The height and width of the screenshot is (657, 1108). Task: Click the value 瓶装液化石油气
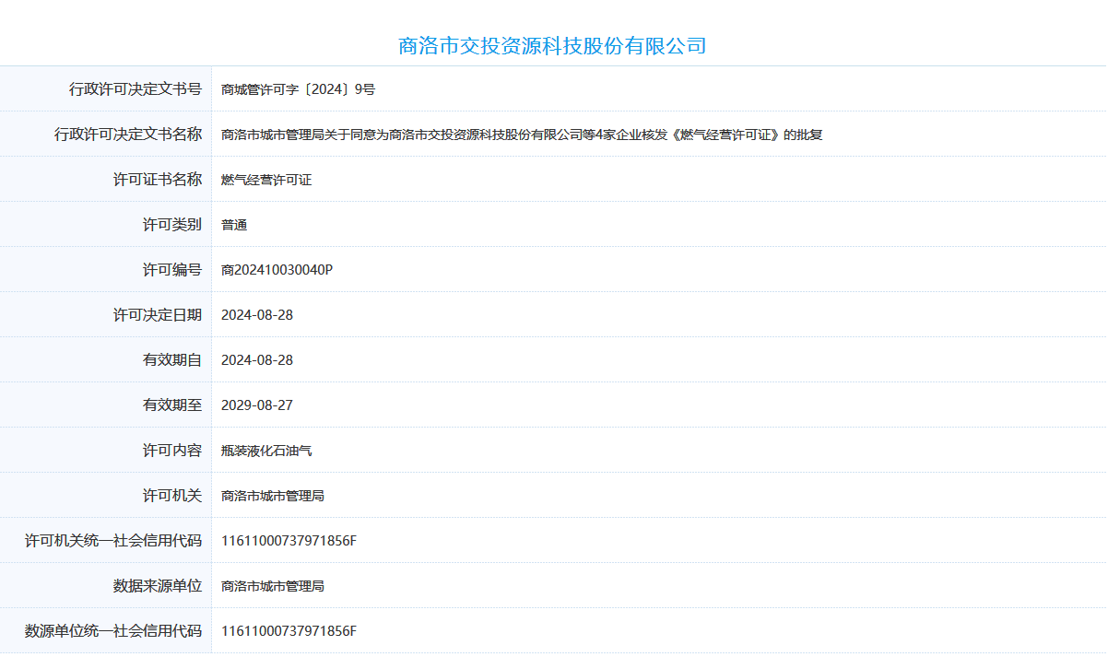(x=266, y=451)
